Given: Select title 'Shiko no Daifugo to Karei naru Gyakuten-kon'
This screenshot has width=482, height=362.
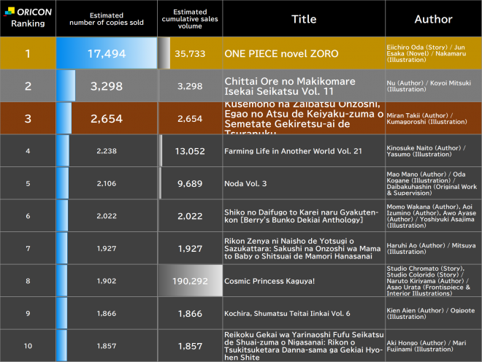Looking at the screenshot, I should point(301,216).
